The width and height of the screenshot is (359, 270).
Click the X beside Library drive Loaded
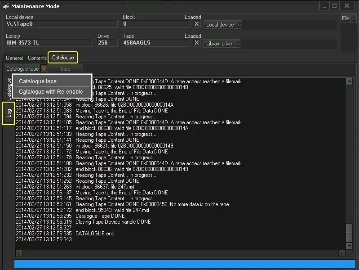197,43
